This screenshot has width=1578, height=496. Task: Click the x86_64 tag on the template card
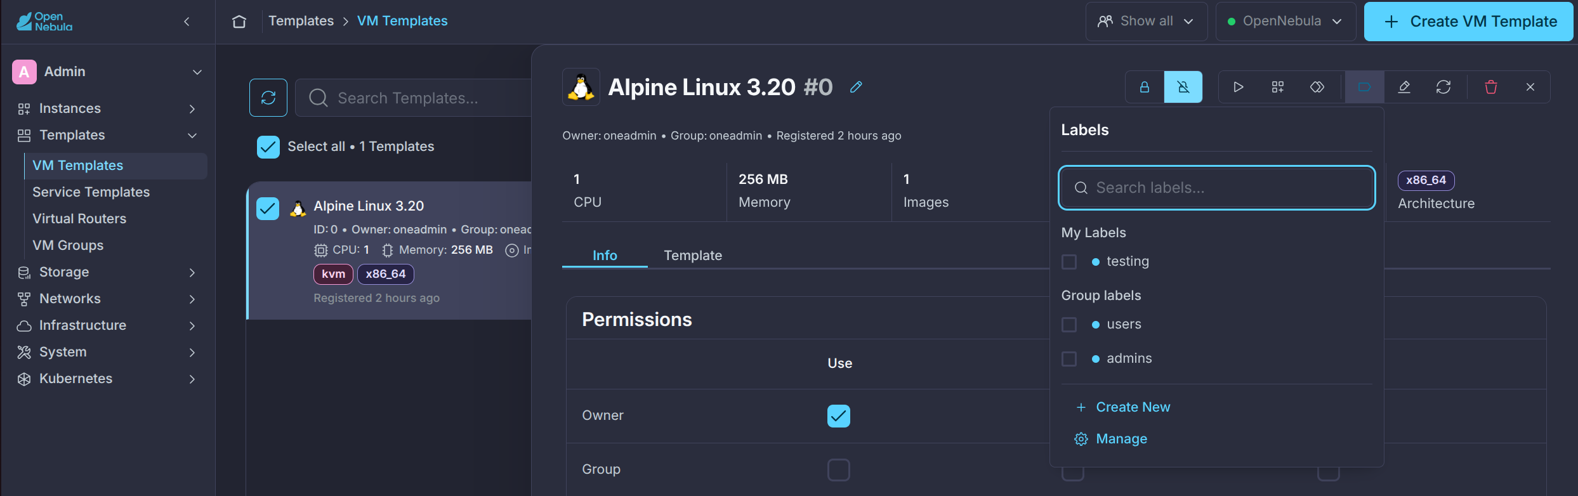tap(386, 274)
